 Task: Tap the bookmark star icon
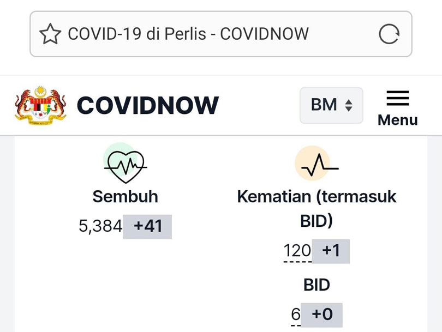[50, 34]
